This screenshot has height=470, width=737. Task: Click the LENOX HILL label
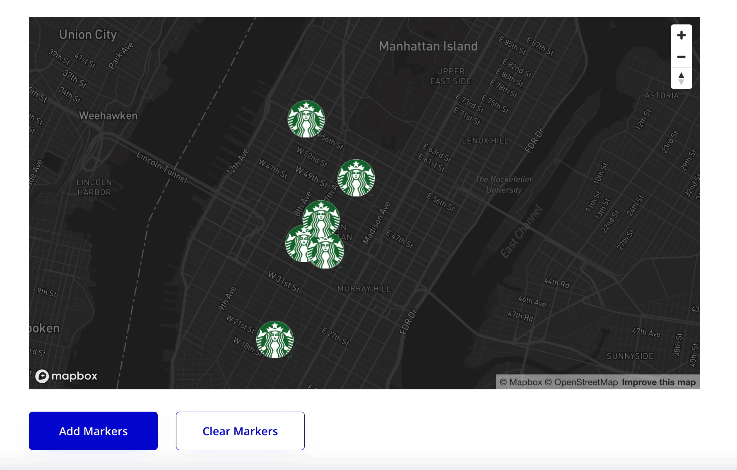[485, 141]
